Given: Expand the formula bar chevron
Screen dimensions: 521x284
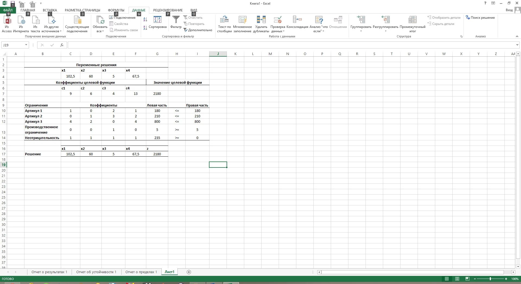Looking at the screenshot, I should point(517,45).
